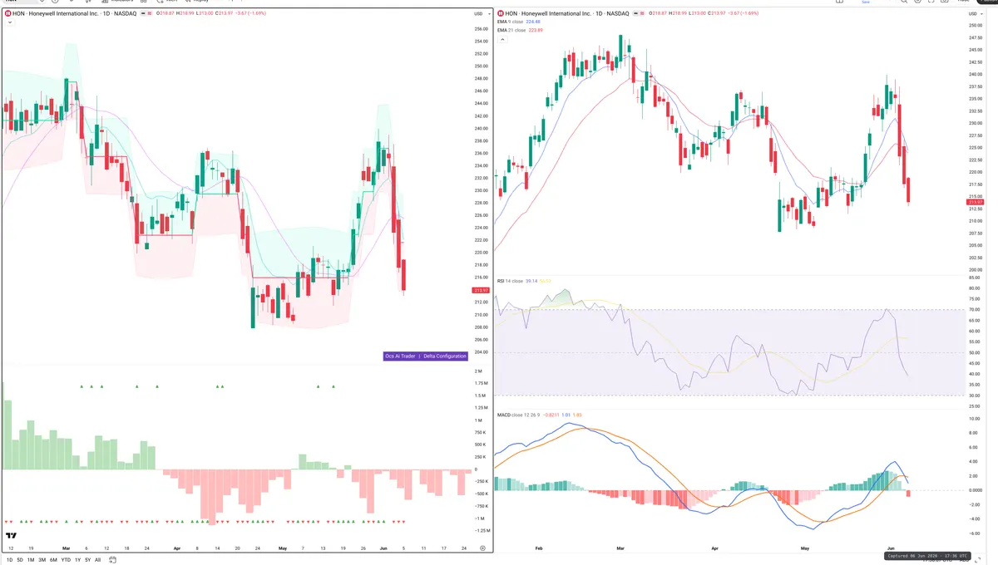The height and width of the screenshot is (565, 998).
Task: Choose the 6M time range
Action: point(53,560)
